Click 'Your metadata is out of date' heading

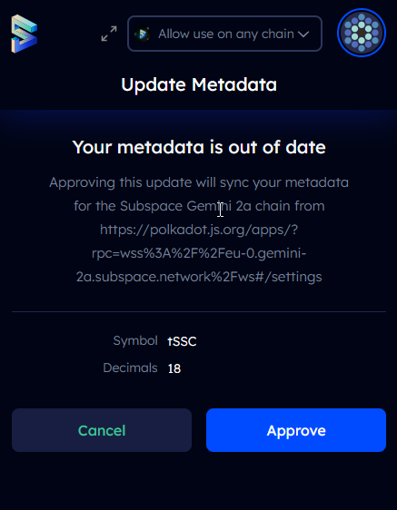tap(199, 147)
